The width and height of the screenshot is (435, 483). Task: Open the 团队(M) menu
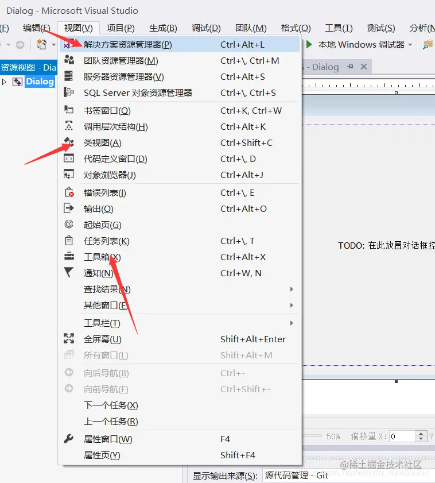(x=251, y=28)
